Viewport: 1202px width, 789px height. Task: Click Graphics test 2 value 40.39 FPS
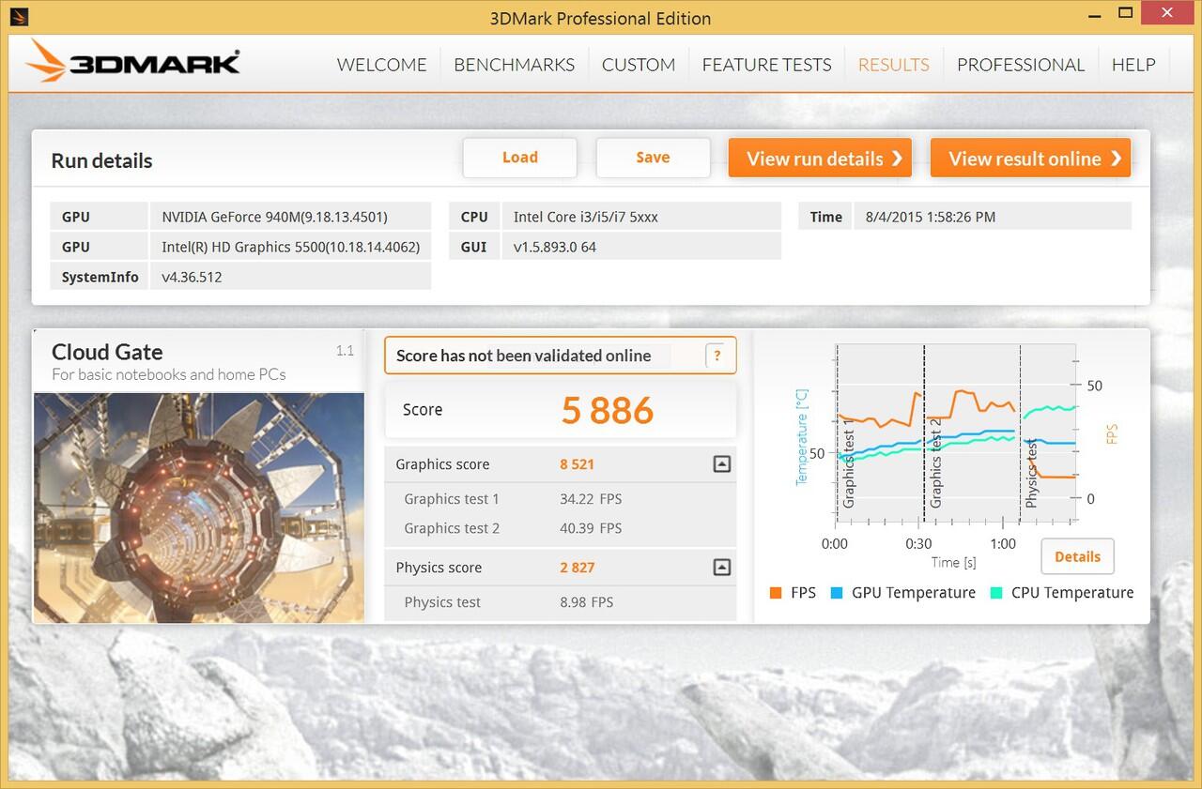(x=591, y=528)
